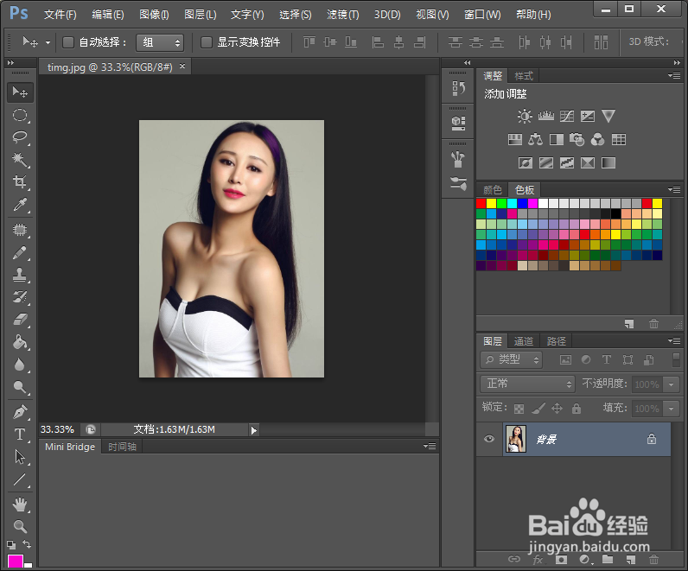Image resolution: width=688 pixels, height=571 pixels.
Task: Select the Zoom tool
Action: pyautogui.click(x=20, y=526)
